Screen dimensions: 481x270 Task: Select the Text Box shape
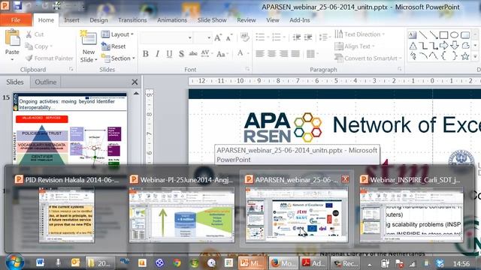413,35
